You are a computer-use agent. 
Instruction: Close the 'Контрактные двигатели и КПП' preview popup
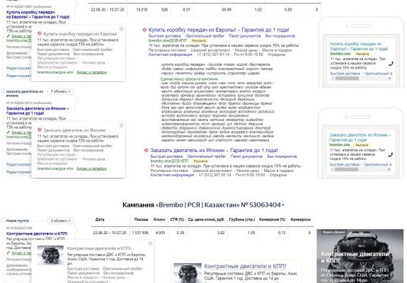(x=150, y=243)
